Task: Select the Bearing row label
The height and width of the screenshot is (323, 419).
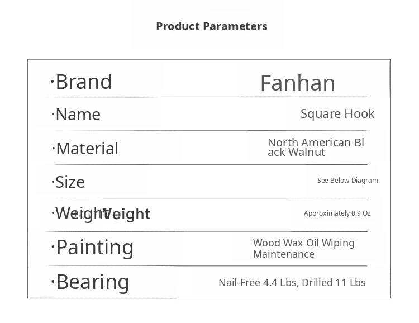Action: click(92, 282)
